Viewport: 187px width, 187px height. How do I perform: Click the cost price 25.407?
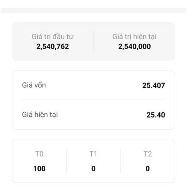pyautogui.click(x=154, y=85)
